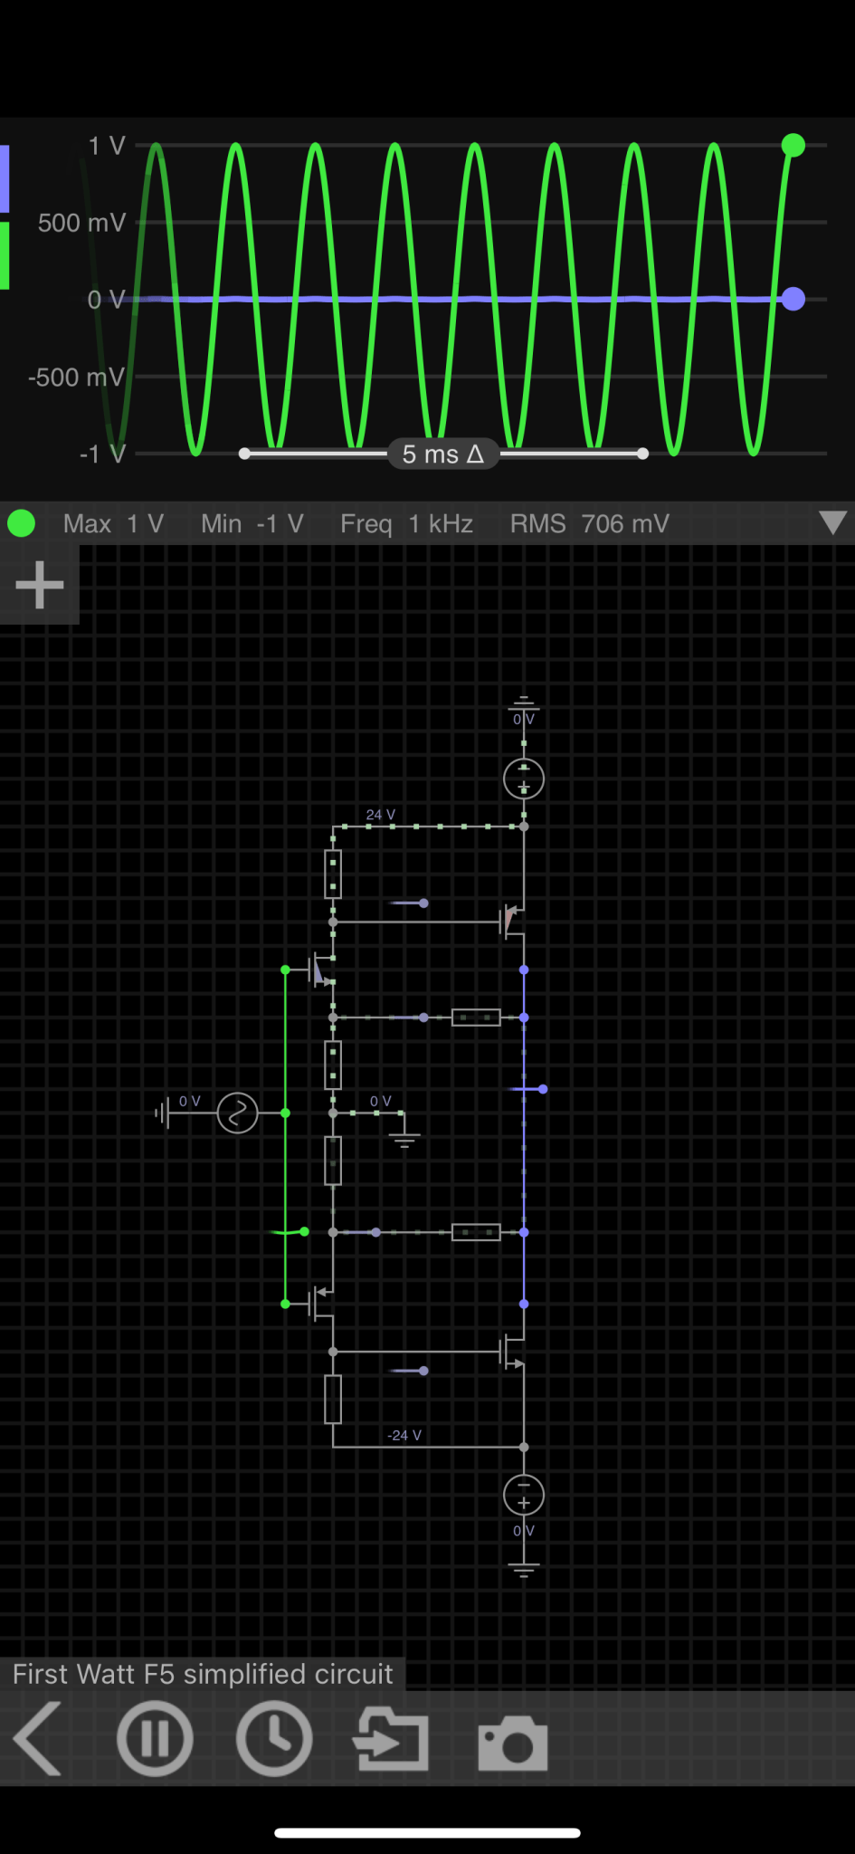855x1854 pixels.
Task: Tap the Min -1 V readout
Action: pos(252,523)
